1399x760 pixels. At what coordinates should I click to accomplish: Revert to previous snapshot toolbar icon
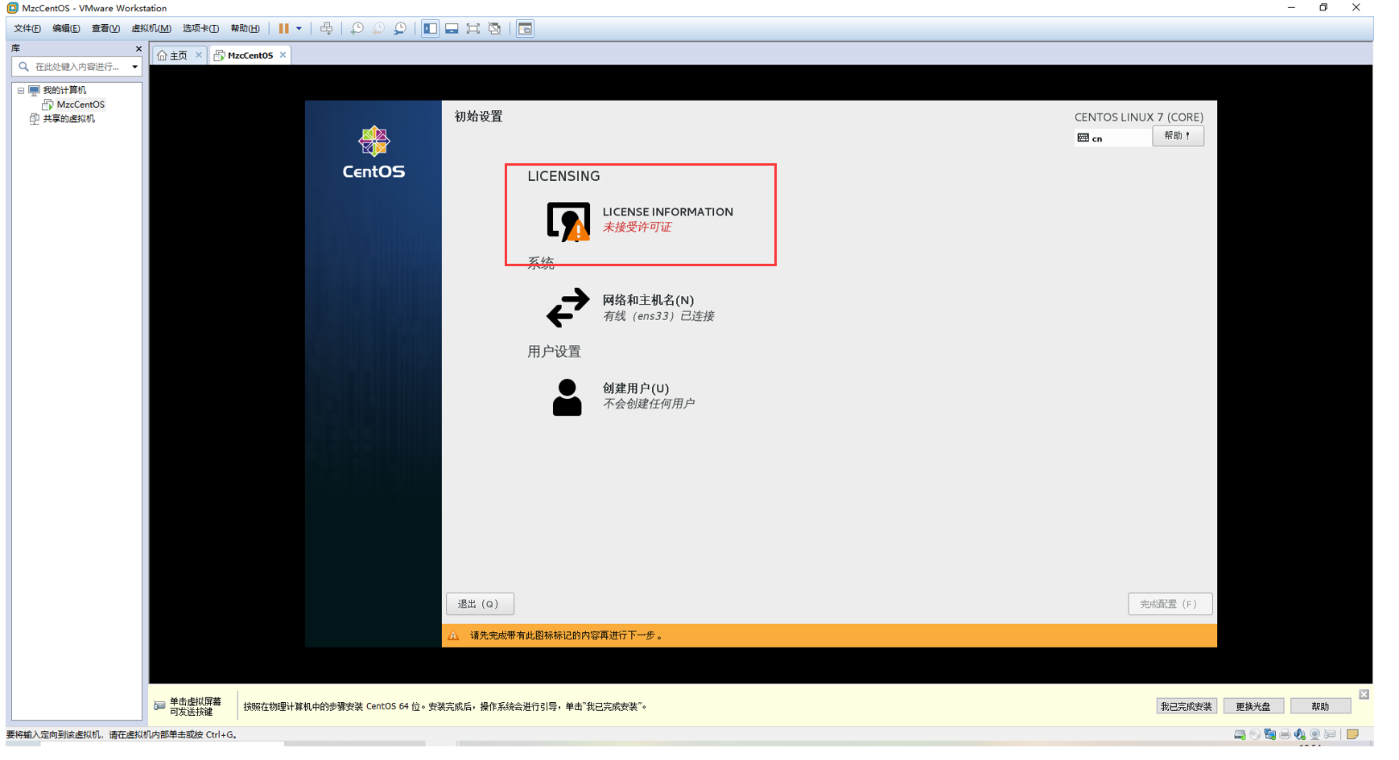378,28
